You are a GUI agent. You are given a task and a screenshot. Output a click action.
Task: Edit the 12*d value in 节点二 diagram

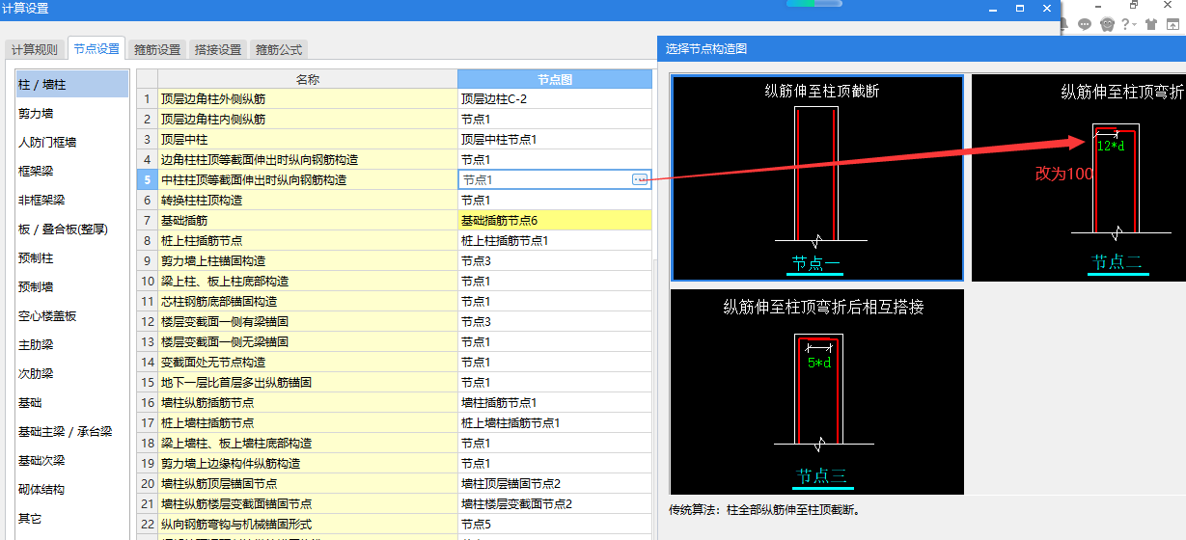pos(1111,147)
